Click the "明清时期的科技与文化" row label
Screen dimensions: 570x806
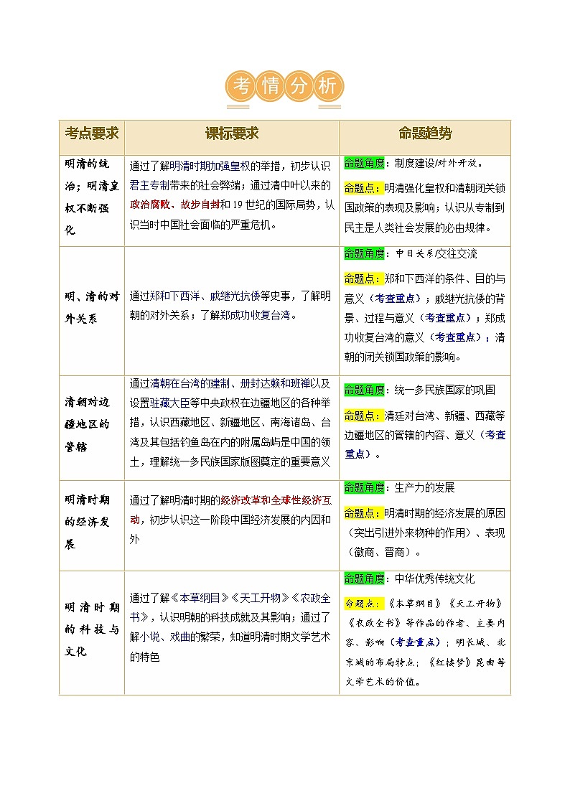tap(92, 629)
